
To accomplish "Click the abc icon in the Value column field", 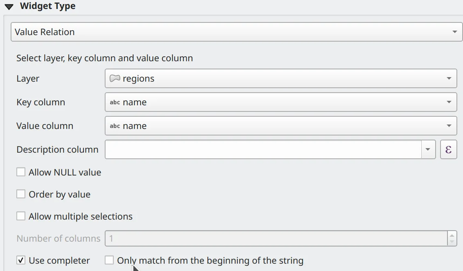I will [x=115, y=126].
